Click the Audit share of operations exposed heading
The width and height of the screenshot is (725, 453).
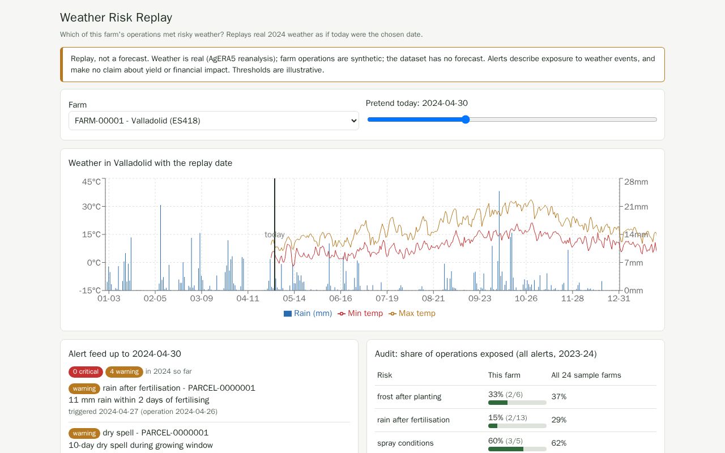point(486,354)
